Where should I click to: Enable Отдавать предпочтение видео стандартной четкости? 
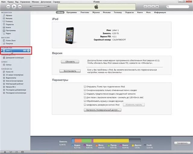[x=85, y=94]
